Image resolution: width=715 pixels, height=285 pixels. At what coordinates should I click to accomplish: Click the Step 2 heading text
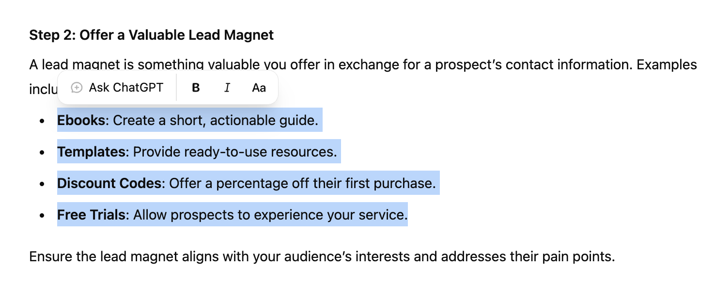coord(152,35)
